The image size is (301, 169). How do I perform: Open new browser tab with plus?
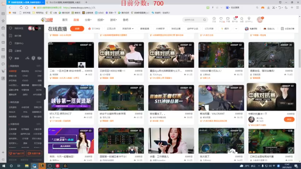pos(86,2)
